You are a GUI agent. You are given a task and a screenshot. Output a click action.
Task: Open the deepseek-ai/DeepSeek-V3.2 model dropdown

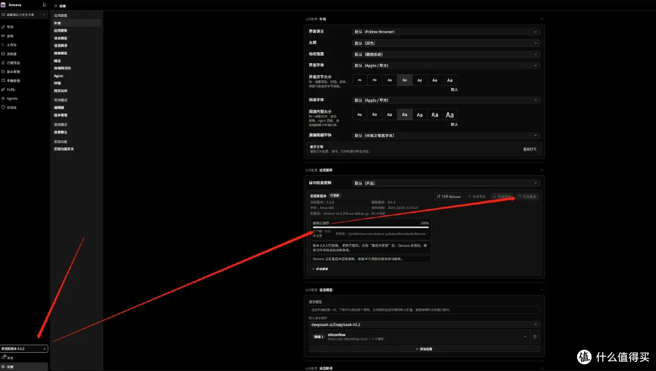[424, 325]
